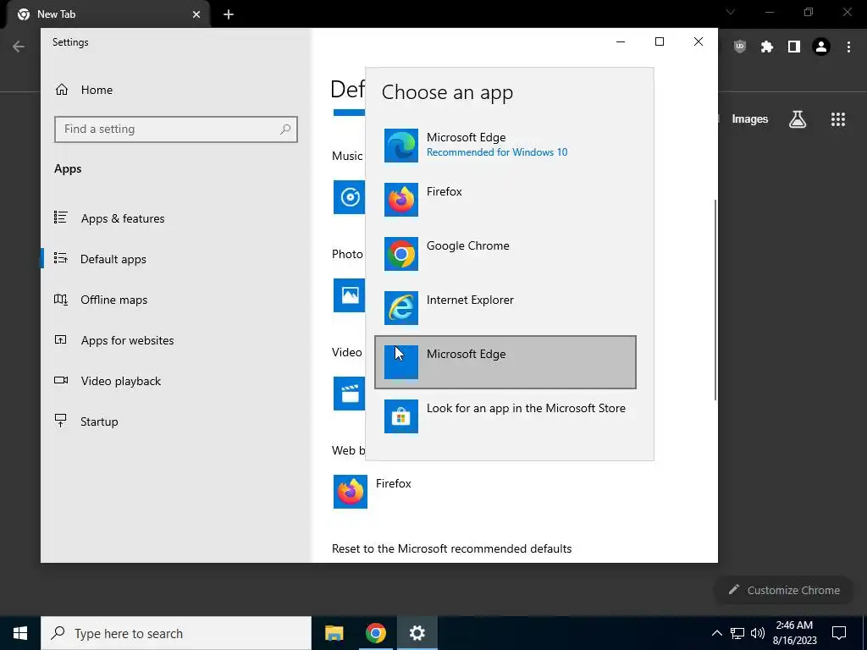Pick the Google Chrome icon in chooser
Viewport: 867px width, 650px height.
click(400, 254)
